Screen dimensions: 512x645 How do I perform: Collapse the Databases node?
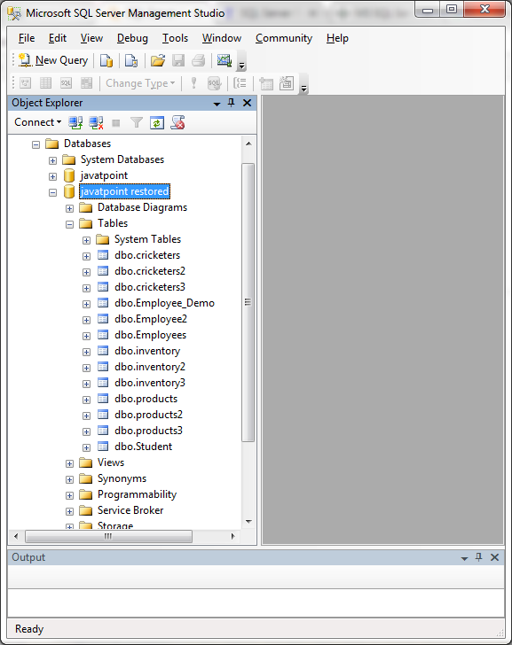35,144
